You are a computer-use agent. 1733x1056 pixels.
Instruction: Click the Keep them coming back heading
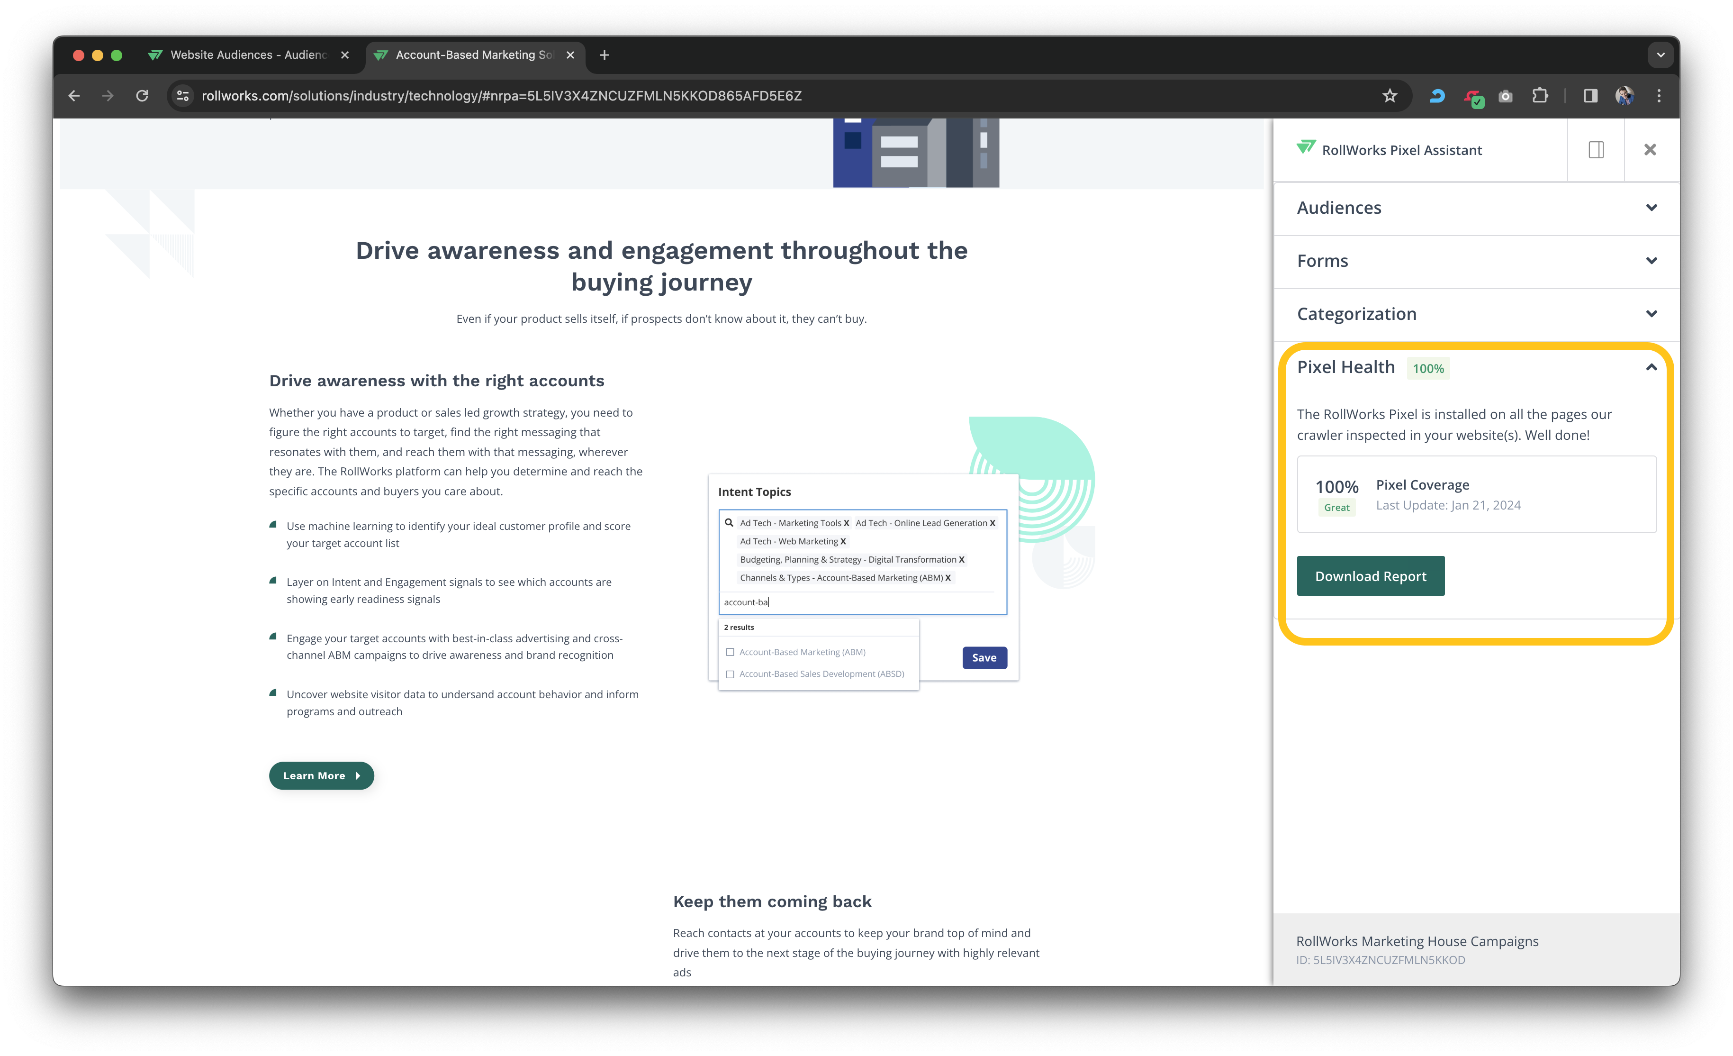[x=772, y=901]
